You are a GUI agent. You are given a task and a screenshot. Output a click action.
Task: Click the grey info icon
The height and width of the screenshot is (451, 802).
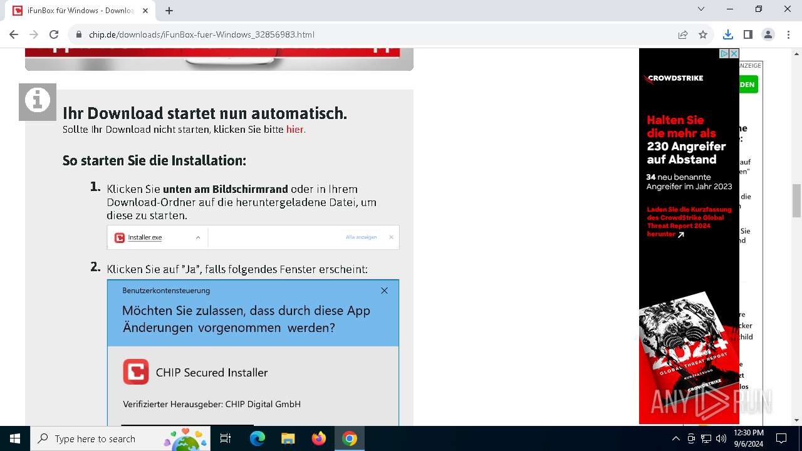[x=38, y=101]
